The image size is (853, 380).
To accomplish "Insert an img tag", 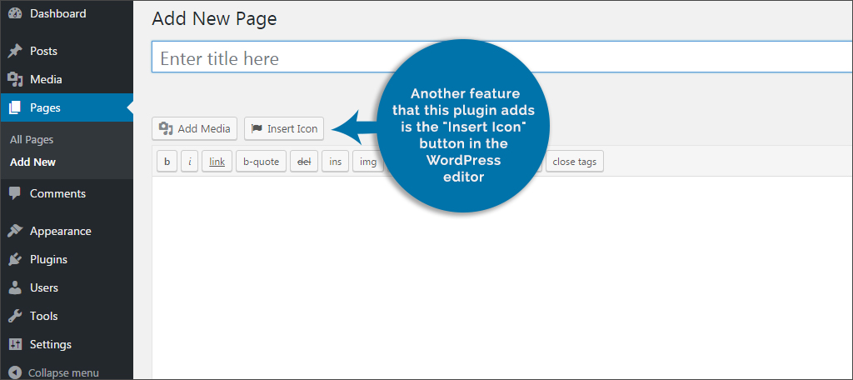I will (368, 162).
